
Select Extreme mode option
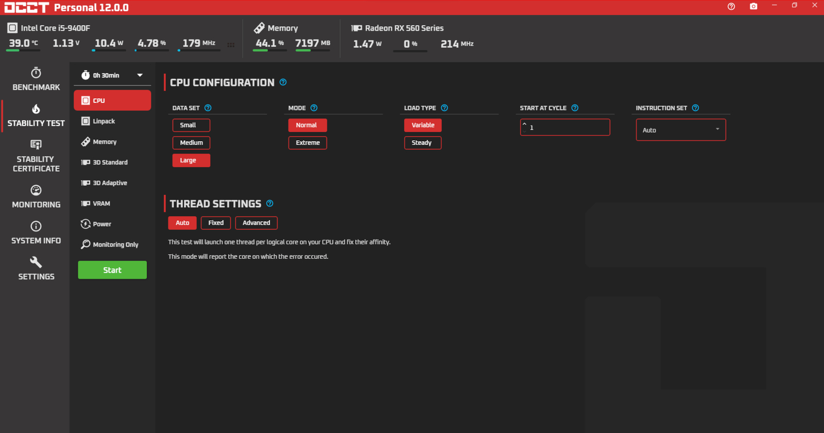click(x=307, y=143)
